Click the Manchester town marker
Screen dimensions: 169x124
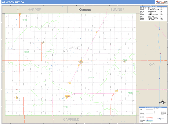pos(20,14)
